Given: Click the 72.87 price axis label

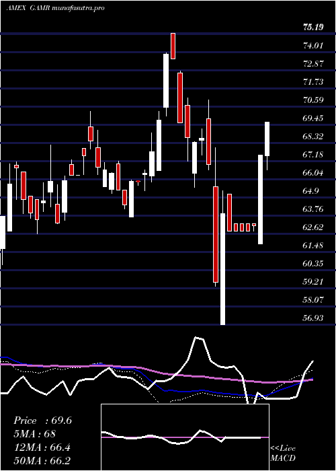Looking at the screenshot, I should (x=313, y=64).
